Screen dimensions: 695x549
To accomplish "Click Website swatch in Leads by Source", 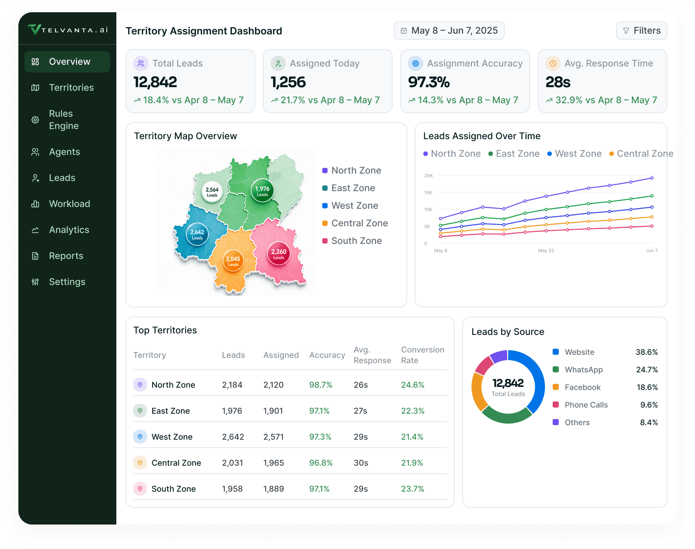I will [556, 352].
